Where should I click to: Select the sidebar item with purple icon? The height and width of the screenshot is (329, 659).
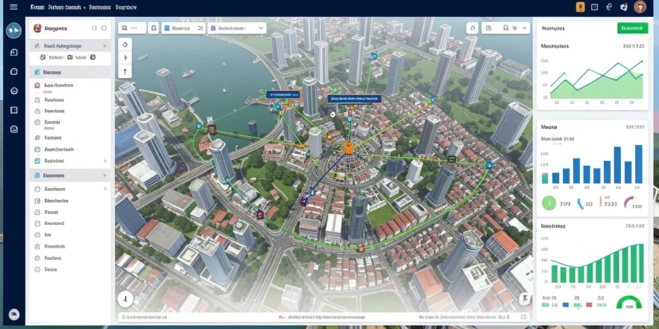coord(70,85)
